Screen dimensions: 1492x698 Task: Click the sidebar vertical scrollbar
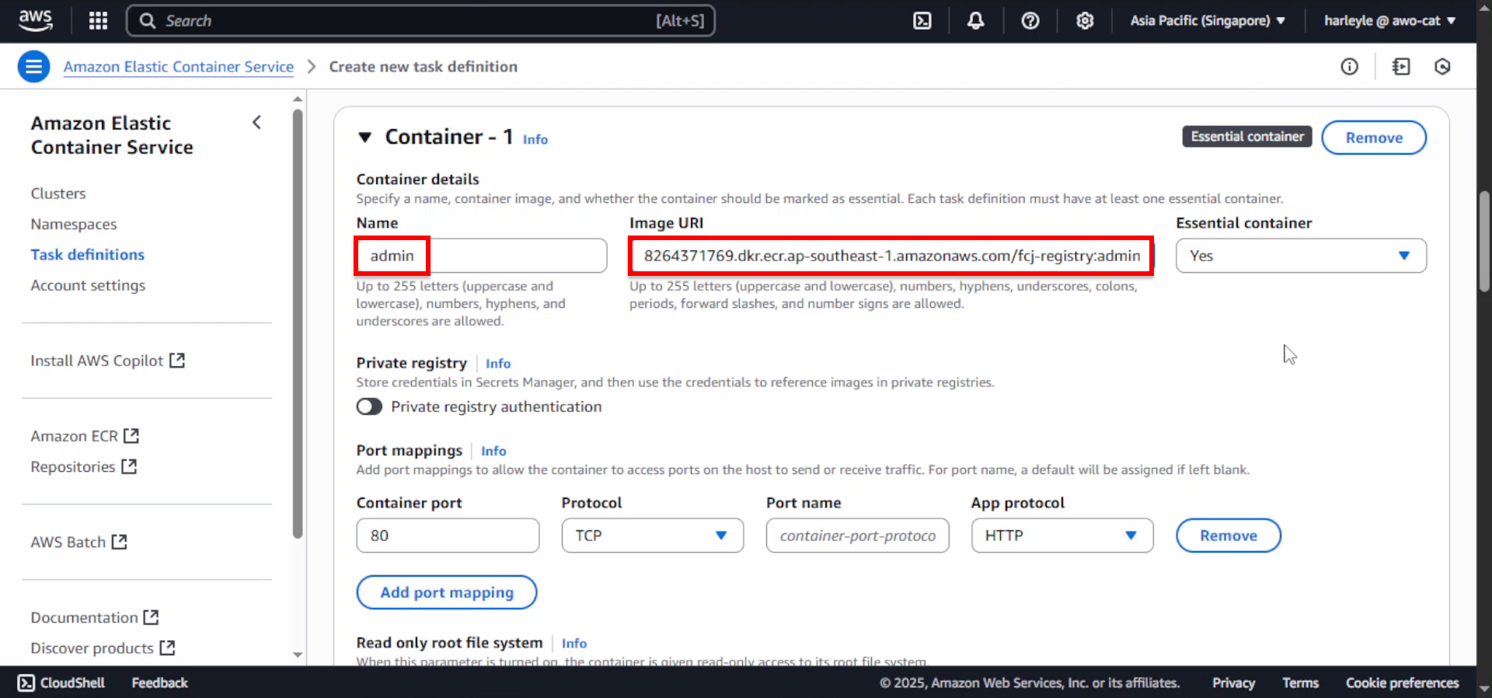[298, 323]
